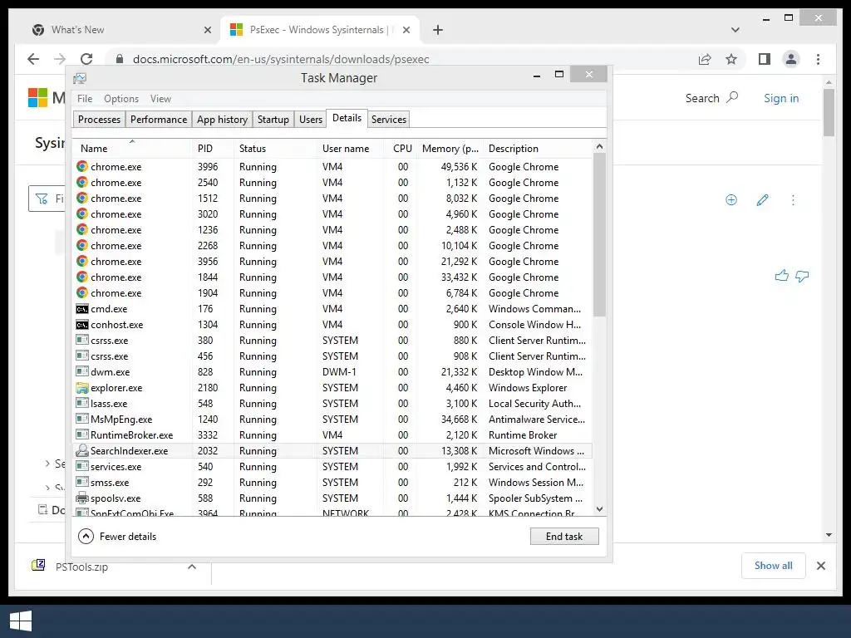Viewport: 851px width, 638px height.
Task: Switch to the Startup tab
Action: [273, 120]
